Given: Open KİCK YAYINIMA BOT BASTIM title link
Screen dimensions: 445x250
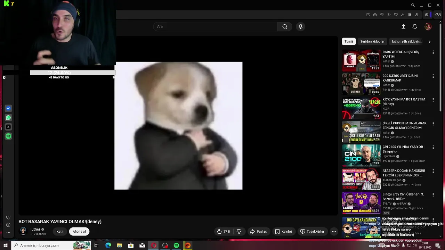Looking at the screenshot, I should 404,102.
